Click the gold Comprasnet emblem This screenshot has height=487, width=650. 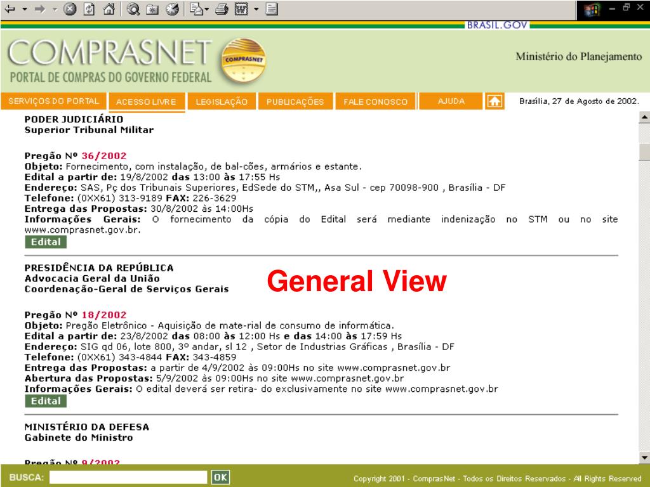[243, 60]
